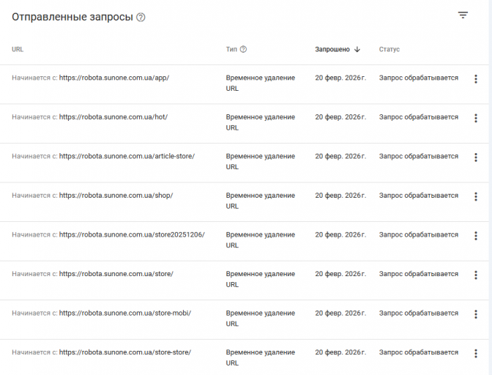
Task: Click the robota.sunone.com.ua/article-store/ URL text
Action: (127, 156)
